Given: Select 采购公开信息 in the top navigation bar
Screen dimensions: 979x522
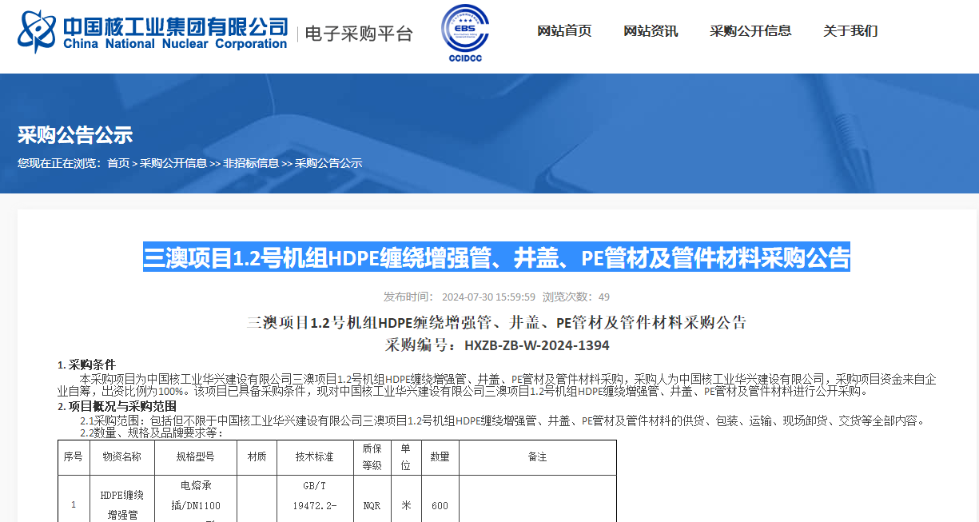Looking at the screenshot, I should point(750,31).
